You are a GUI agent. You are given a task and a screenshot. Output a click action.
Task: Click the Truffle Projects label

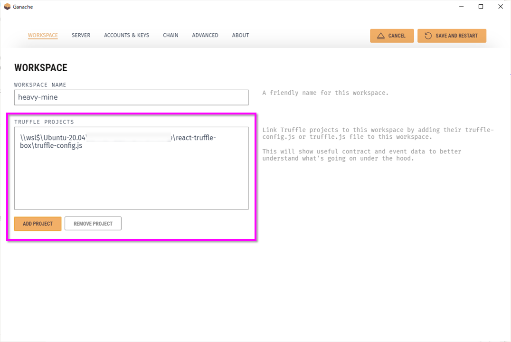(x=44, y=122)
